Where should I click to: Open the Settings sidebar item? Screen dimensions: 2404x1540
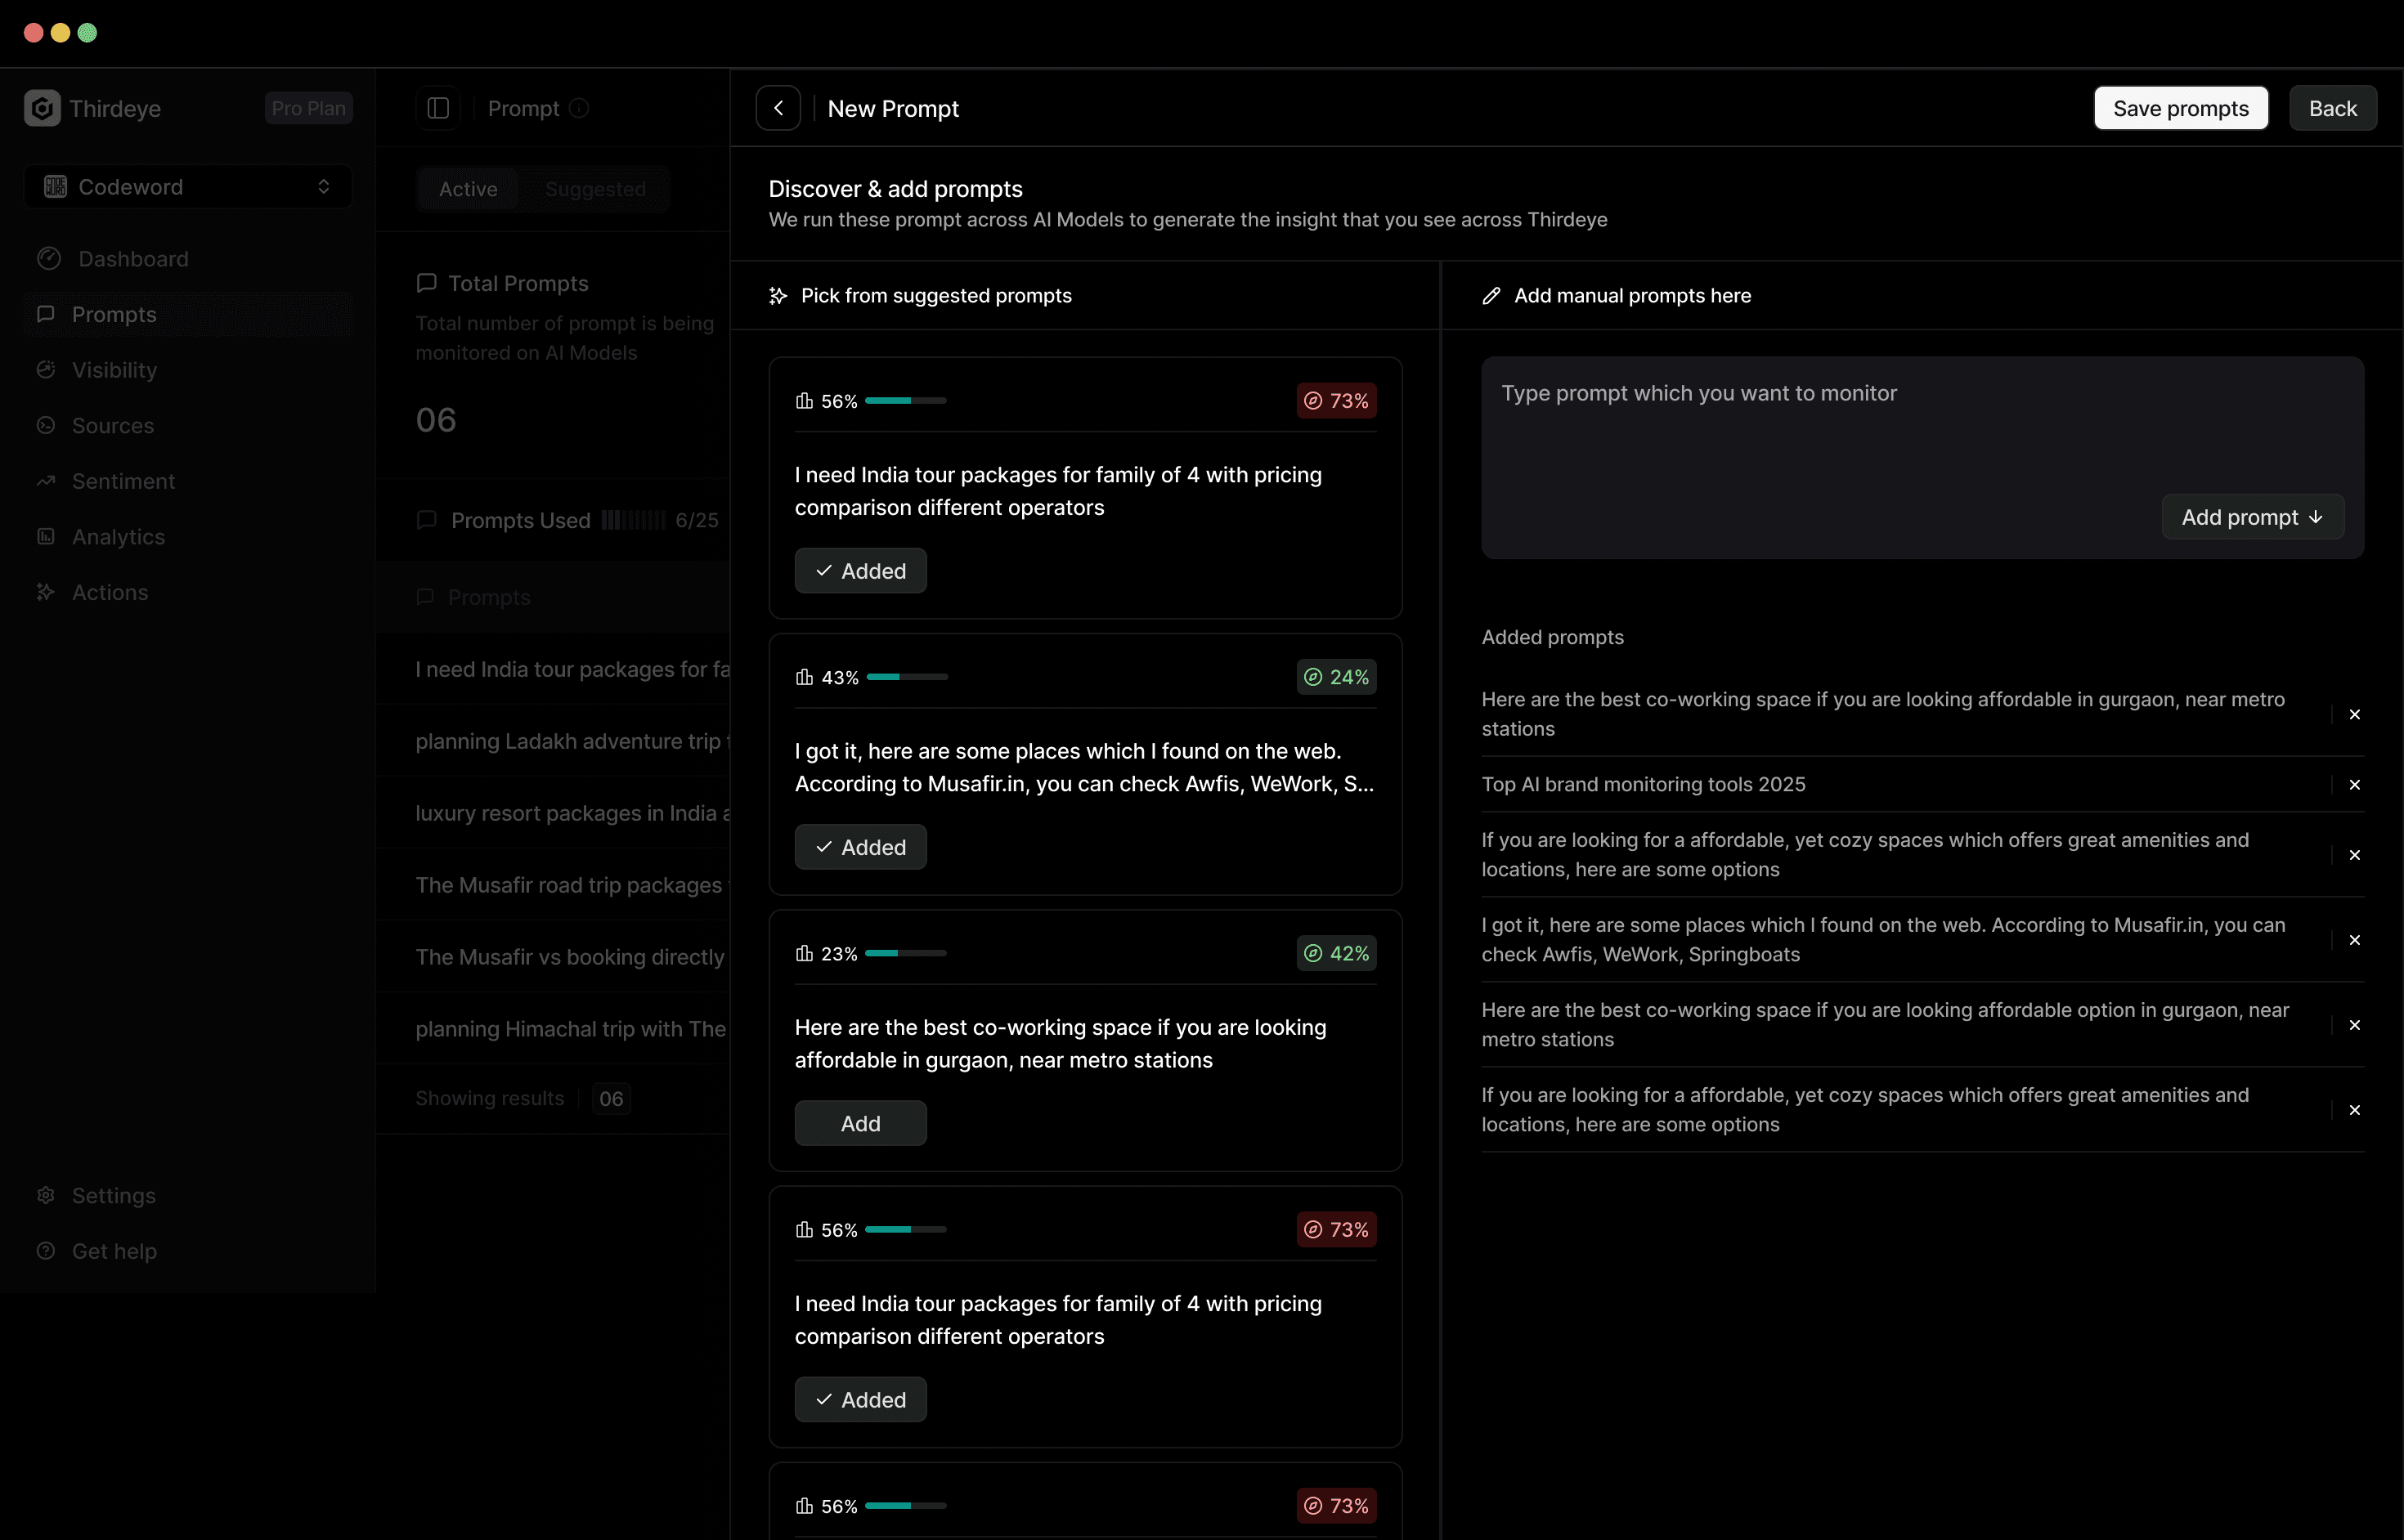113,1195
